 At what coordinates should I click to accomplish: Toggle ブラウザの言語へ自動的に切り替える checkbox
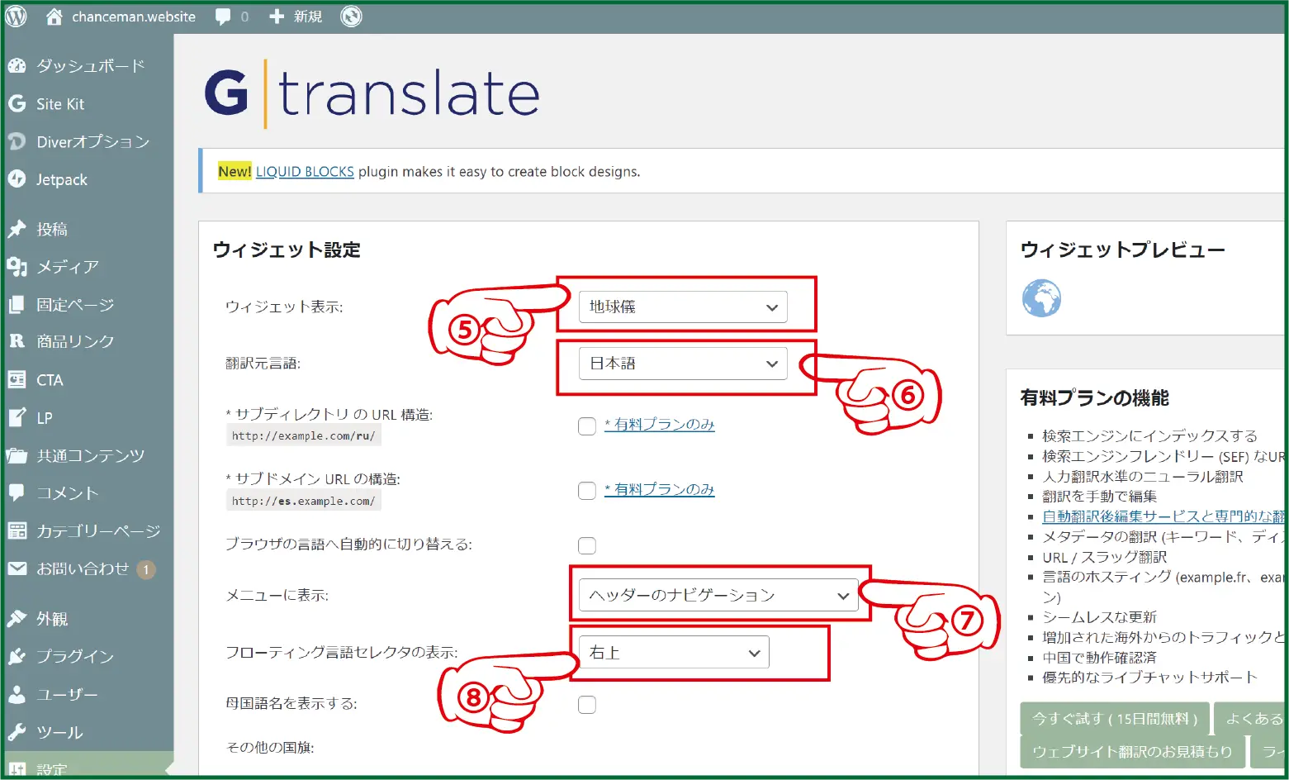pyautogui.click(x=587, y=546)
